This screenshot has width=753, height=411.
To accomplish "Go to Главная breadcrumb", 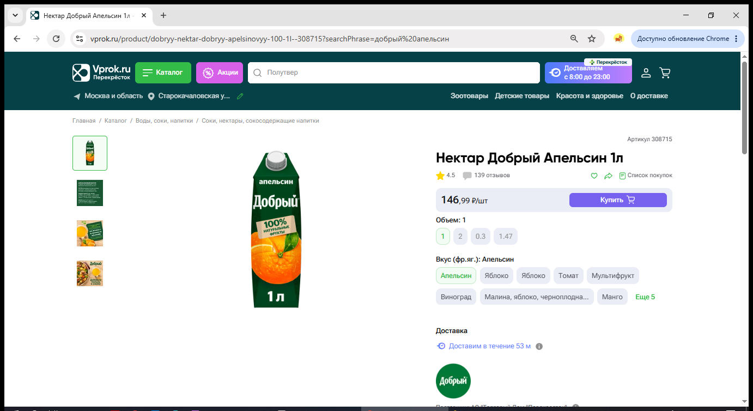I will pos(84,120).
